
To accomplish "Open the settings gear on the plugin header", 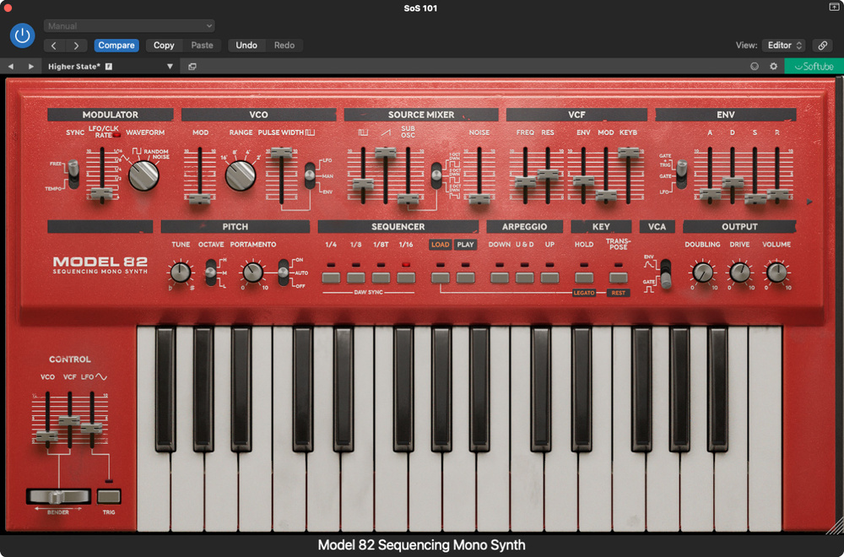I will [x=773, y=66].
